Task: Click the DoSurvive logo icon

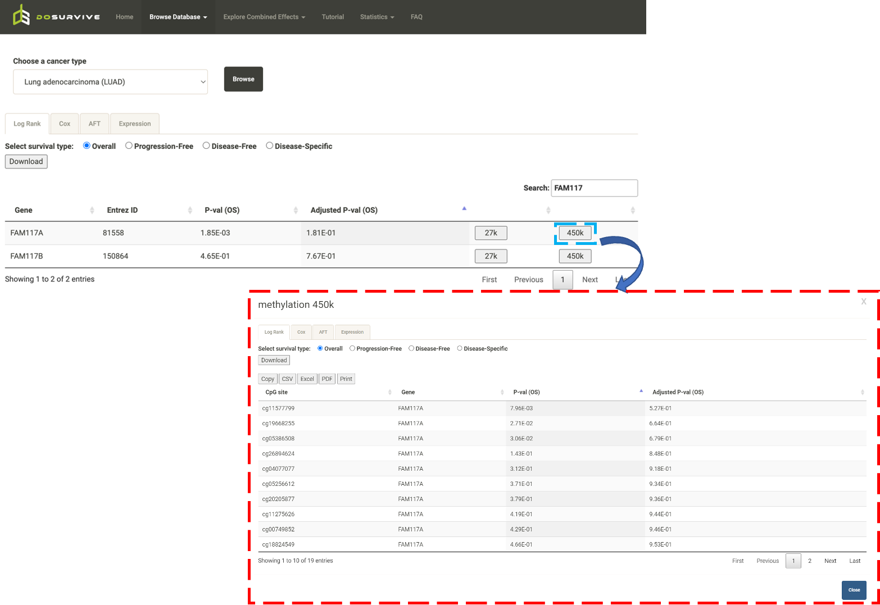Action: click(x=21, y=16)
